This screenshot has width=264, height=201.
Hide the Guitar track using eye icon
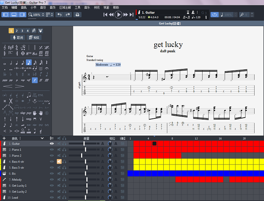52,144
